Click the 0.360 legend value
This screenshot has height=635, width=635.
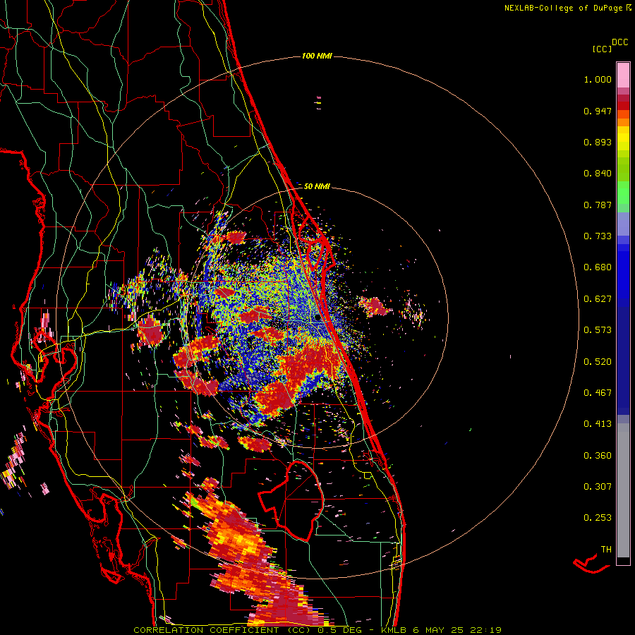coord(598,456)
